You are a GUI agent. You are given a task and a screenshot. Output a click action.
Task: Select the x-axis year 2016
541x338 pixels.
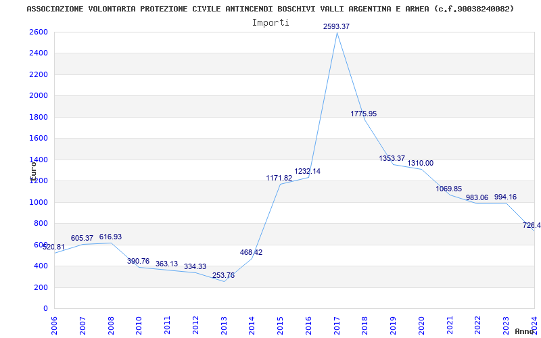pyautogui.click(x=308, y=325)
